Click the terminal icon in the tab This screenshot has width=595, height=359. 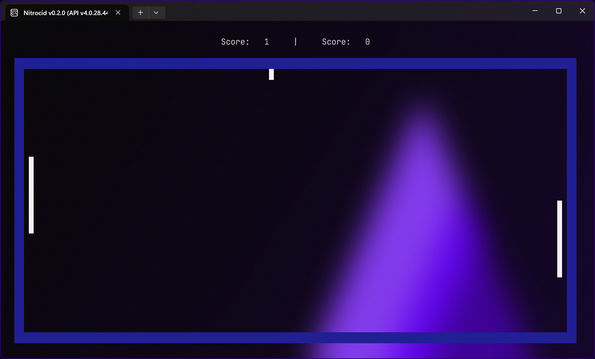[14, 13]
